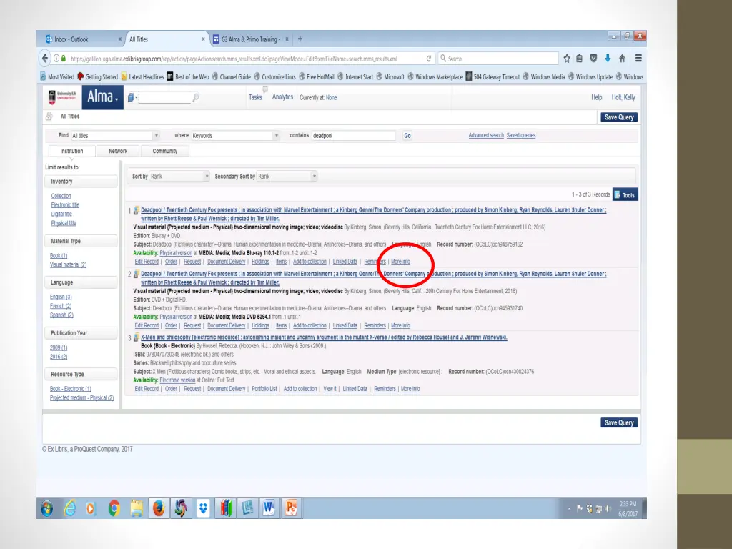Screen dimensions: 732x549
Task: Limit results to French (2)
Action: (61, 306)
